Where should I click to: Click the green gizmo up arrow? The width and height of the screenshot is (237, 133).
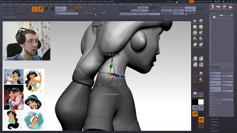112,60
